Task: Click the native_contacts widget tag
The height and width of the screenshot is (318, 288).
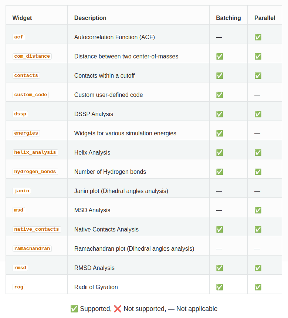Action: tap(37, 229)
